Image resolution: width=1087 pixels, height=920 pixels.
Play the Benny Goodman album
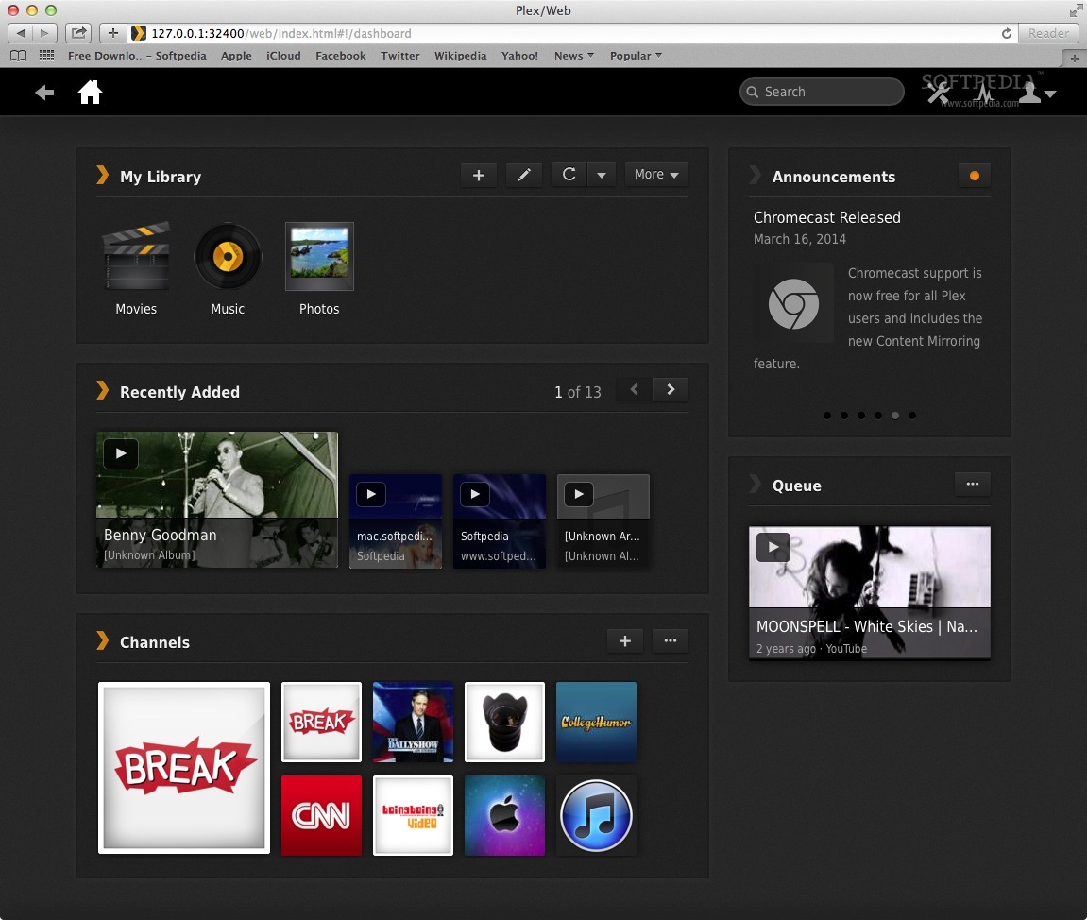pyautogui.click(x=121, y=453)
